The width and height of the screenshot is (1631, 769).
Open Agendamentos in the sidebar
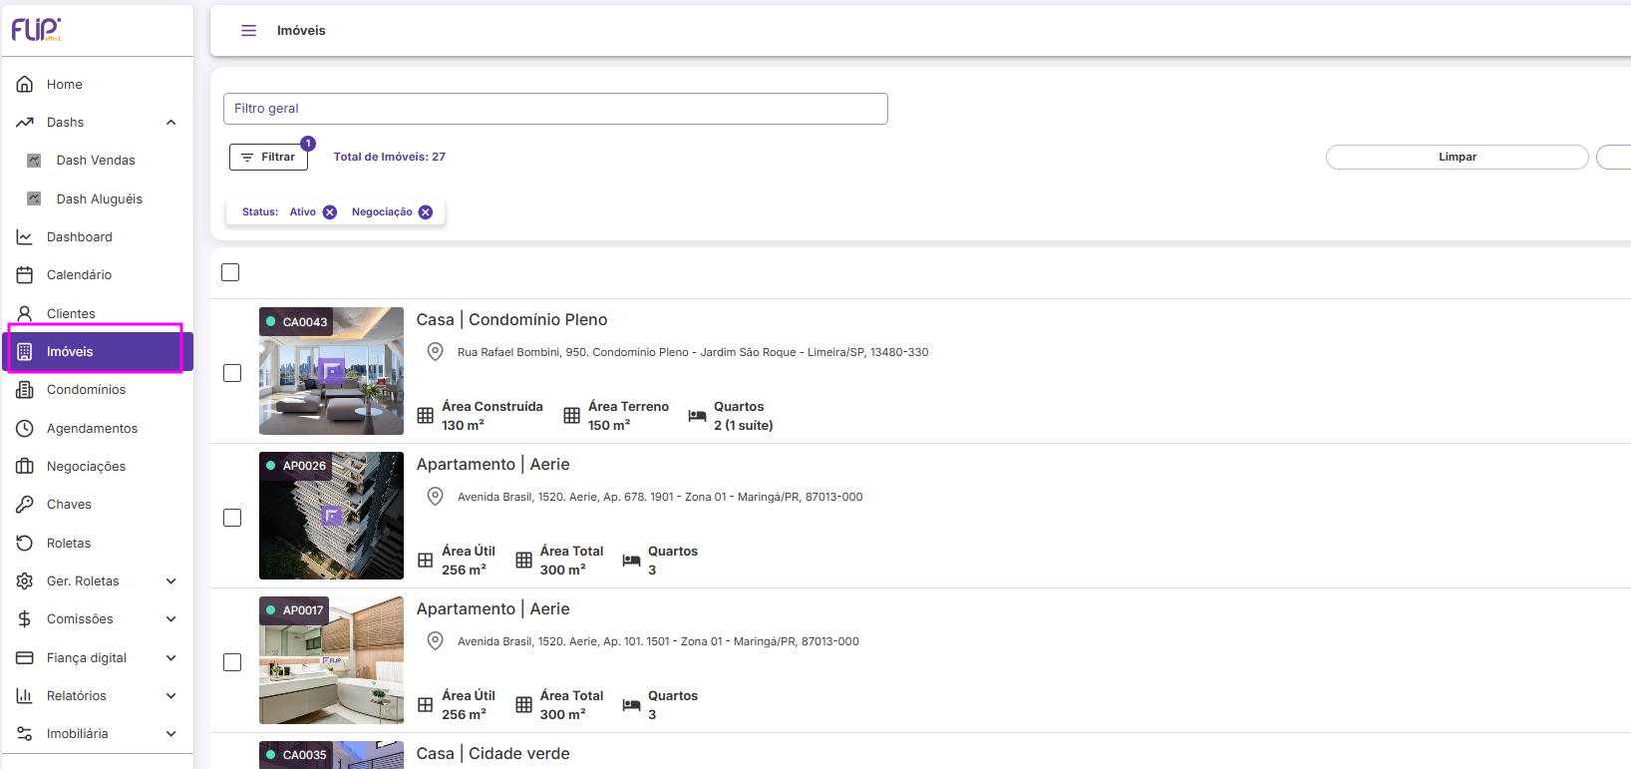click(x=97, y=429)
